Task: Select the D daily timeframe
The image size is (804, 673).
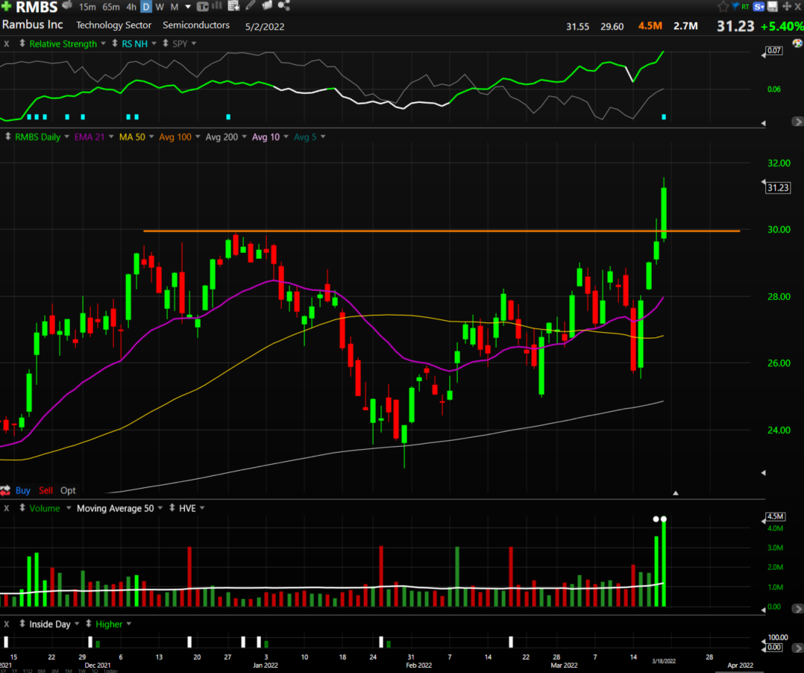Action: point(146,7)
